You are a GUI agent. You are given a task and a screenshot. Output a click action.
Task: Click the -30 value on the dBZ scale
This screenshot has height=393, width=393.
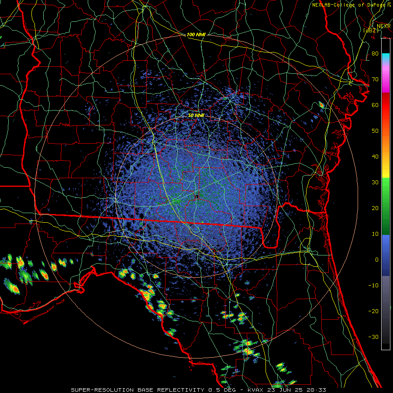coord(373,337)
